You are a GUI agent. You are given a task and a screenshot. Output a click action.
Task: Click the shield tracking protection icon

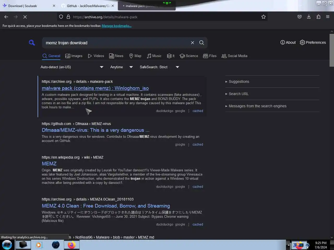61,17
